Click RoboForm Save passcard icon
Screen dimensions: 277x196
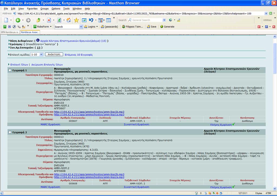click(151, 27)
